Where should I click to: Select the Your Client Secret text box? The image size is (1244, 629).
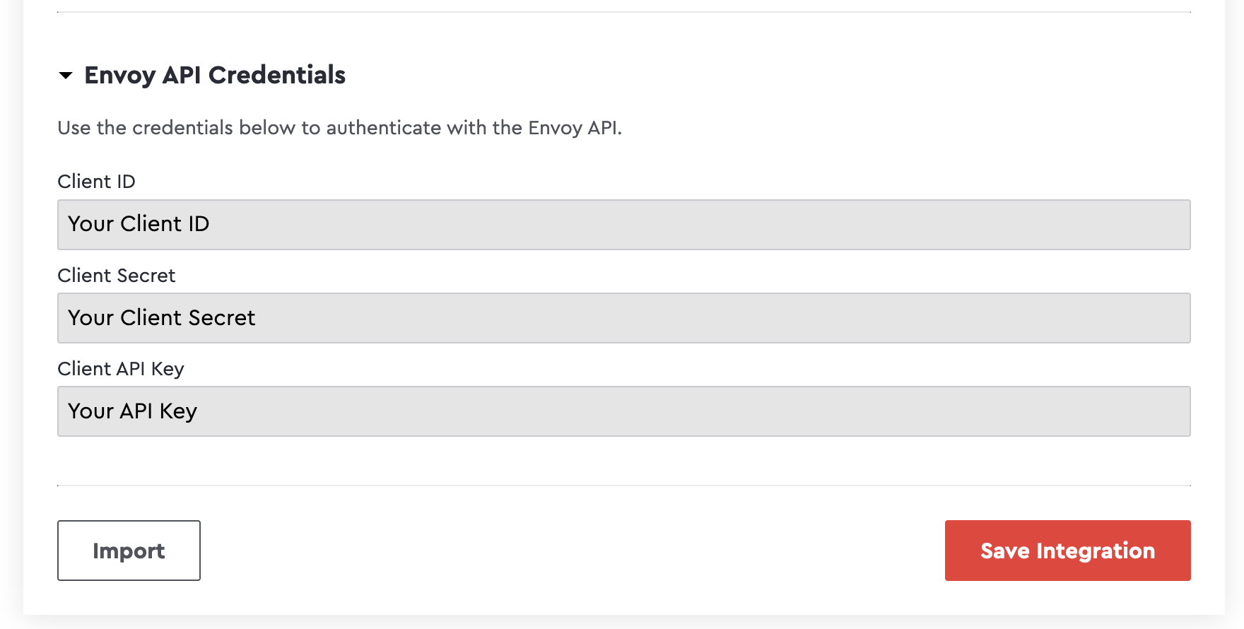[x=622, y=318]
